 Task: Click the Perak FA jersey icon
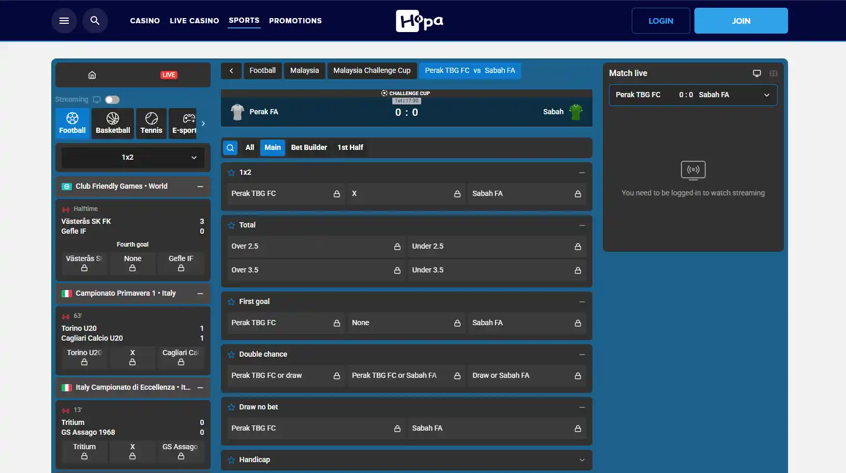[x=238, y=112]
